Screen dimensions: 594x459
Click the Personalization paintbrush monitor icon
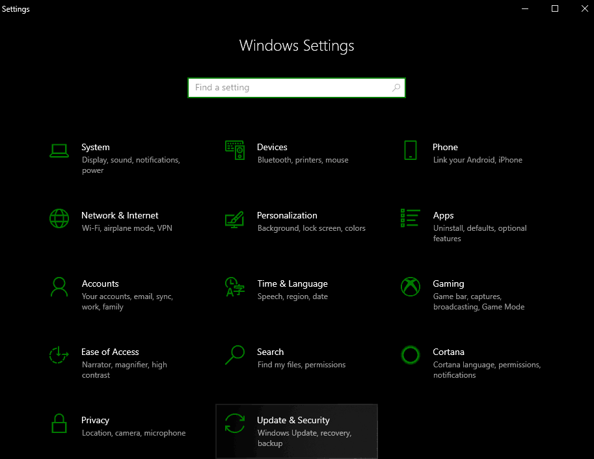point(234,220)
